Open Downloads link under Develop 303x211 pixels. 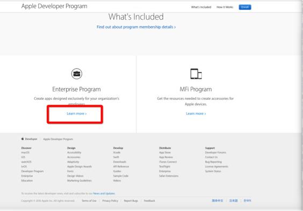(120, 162)
